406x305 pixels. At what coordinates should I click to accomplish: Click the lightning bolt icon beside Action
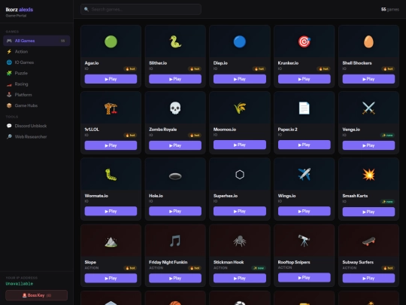9,52
